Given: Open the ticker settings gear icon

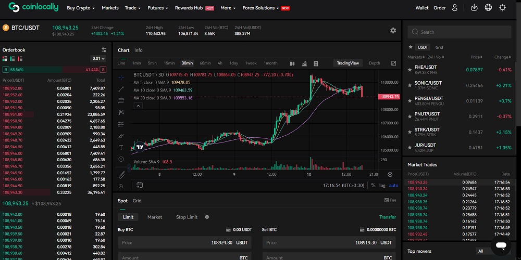Looking at the screenshot, I should coord(393,31).
